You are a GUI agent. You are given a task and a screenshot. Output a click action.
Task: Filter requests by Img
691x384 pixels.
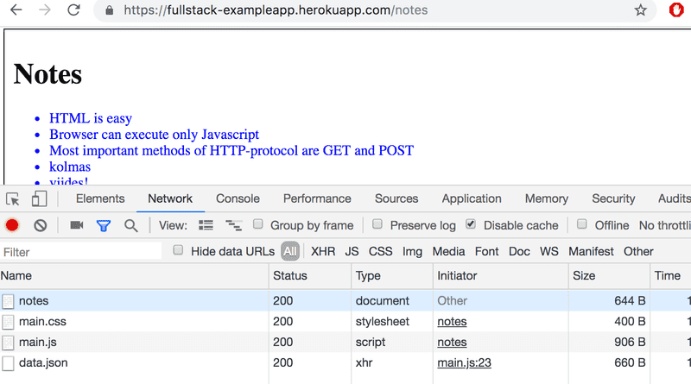pos(412,251)
